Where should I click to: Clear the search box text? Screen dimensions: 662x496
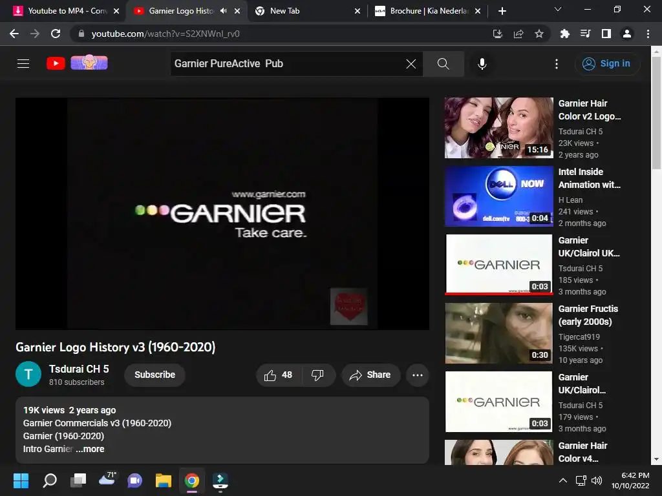[411, 64]
